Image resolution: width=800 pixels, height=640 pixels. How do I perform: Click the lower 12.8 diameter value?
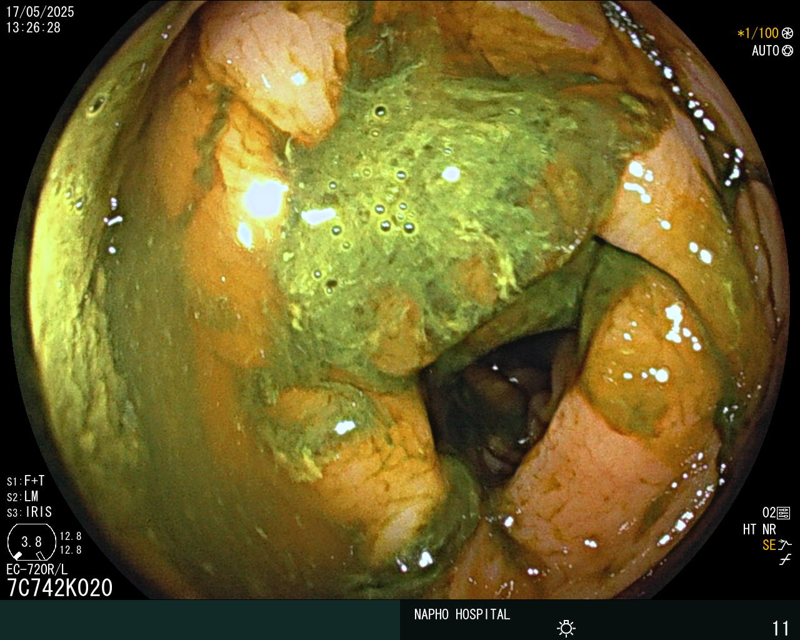click(x=71, y=550)
